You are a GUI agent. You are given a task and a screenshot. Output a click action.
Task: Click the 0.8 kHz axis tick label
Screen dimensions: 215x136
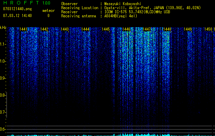(x=2, y=95)
